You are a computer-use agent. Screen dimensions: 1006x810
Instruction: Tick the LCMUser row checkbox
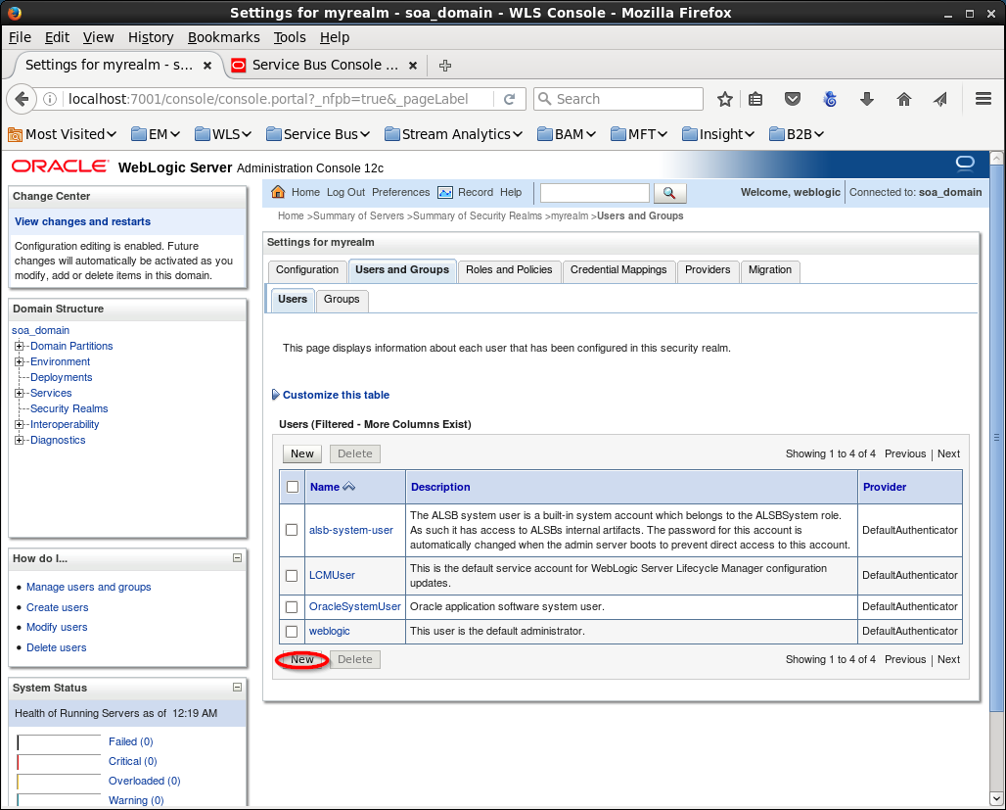pyautogui.click(x=292, y=576)
